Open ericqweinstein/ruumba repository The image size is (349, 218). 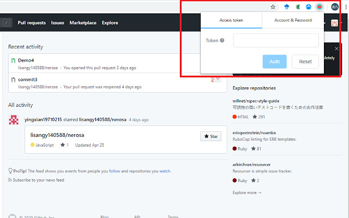(x=254, y=133)
